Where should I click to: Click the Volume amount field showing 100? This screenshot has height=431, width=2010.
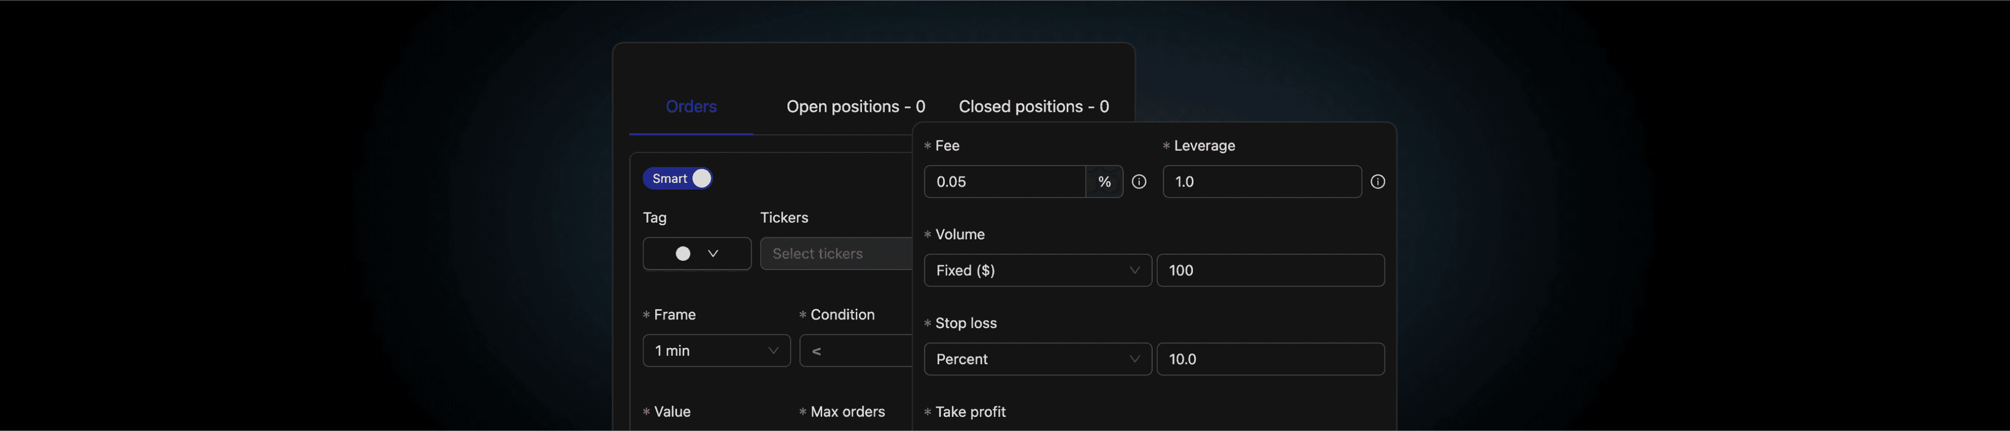pos(1269,271)
